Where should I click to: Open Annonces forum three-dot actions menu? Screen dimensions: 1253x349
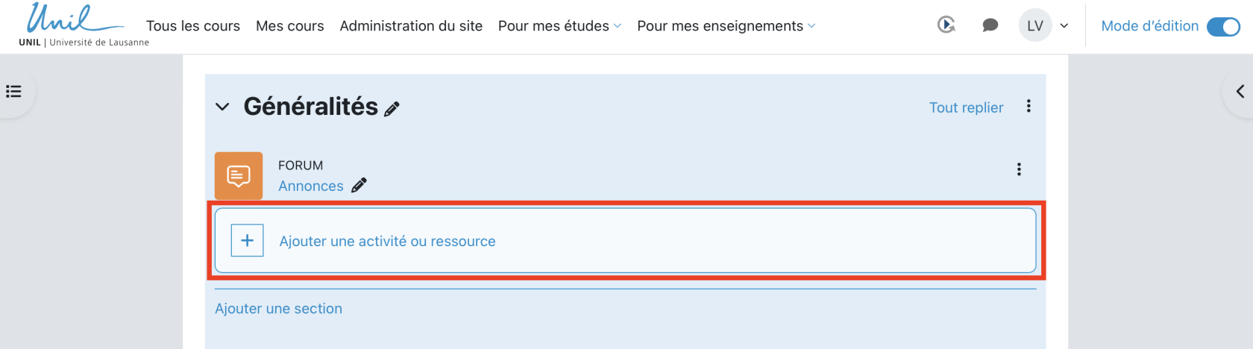tap(1019, 169)
